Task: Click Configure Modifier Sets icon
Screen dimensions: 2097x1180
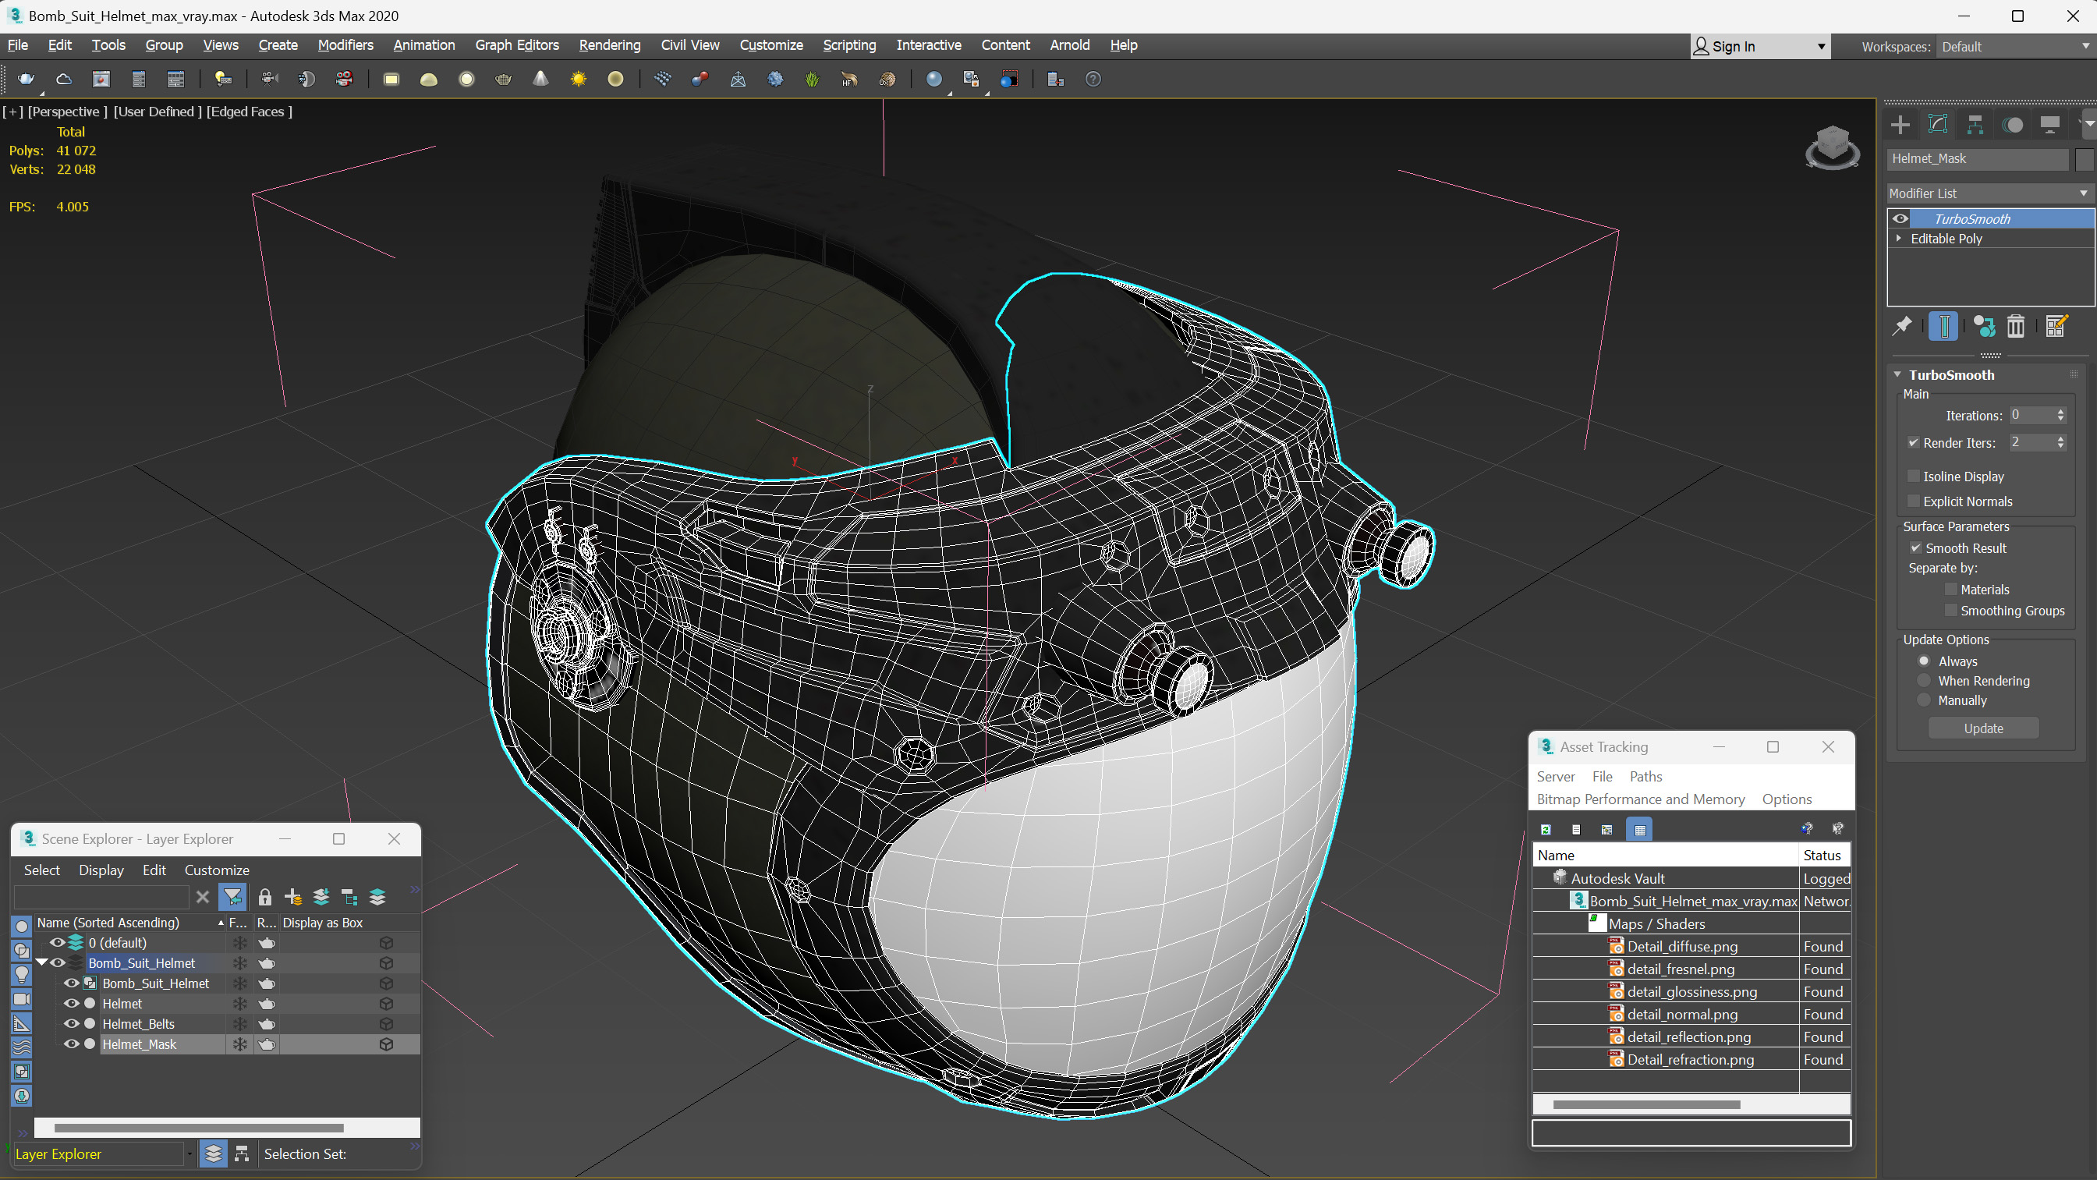Action: tap(2056, 327)
